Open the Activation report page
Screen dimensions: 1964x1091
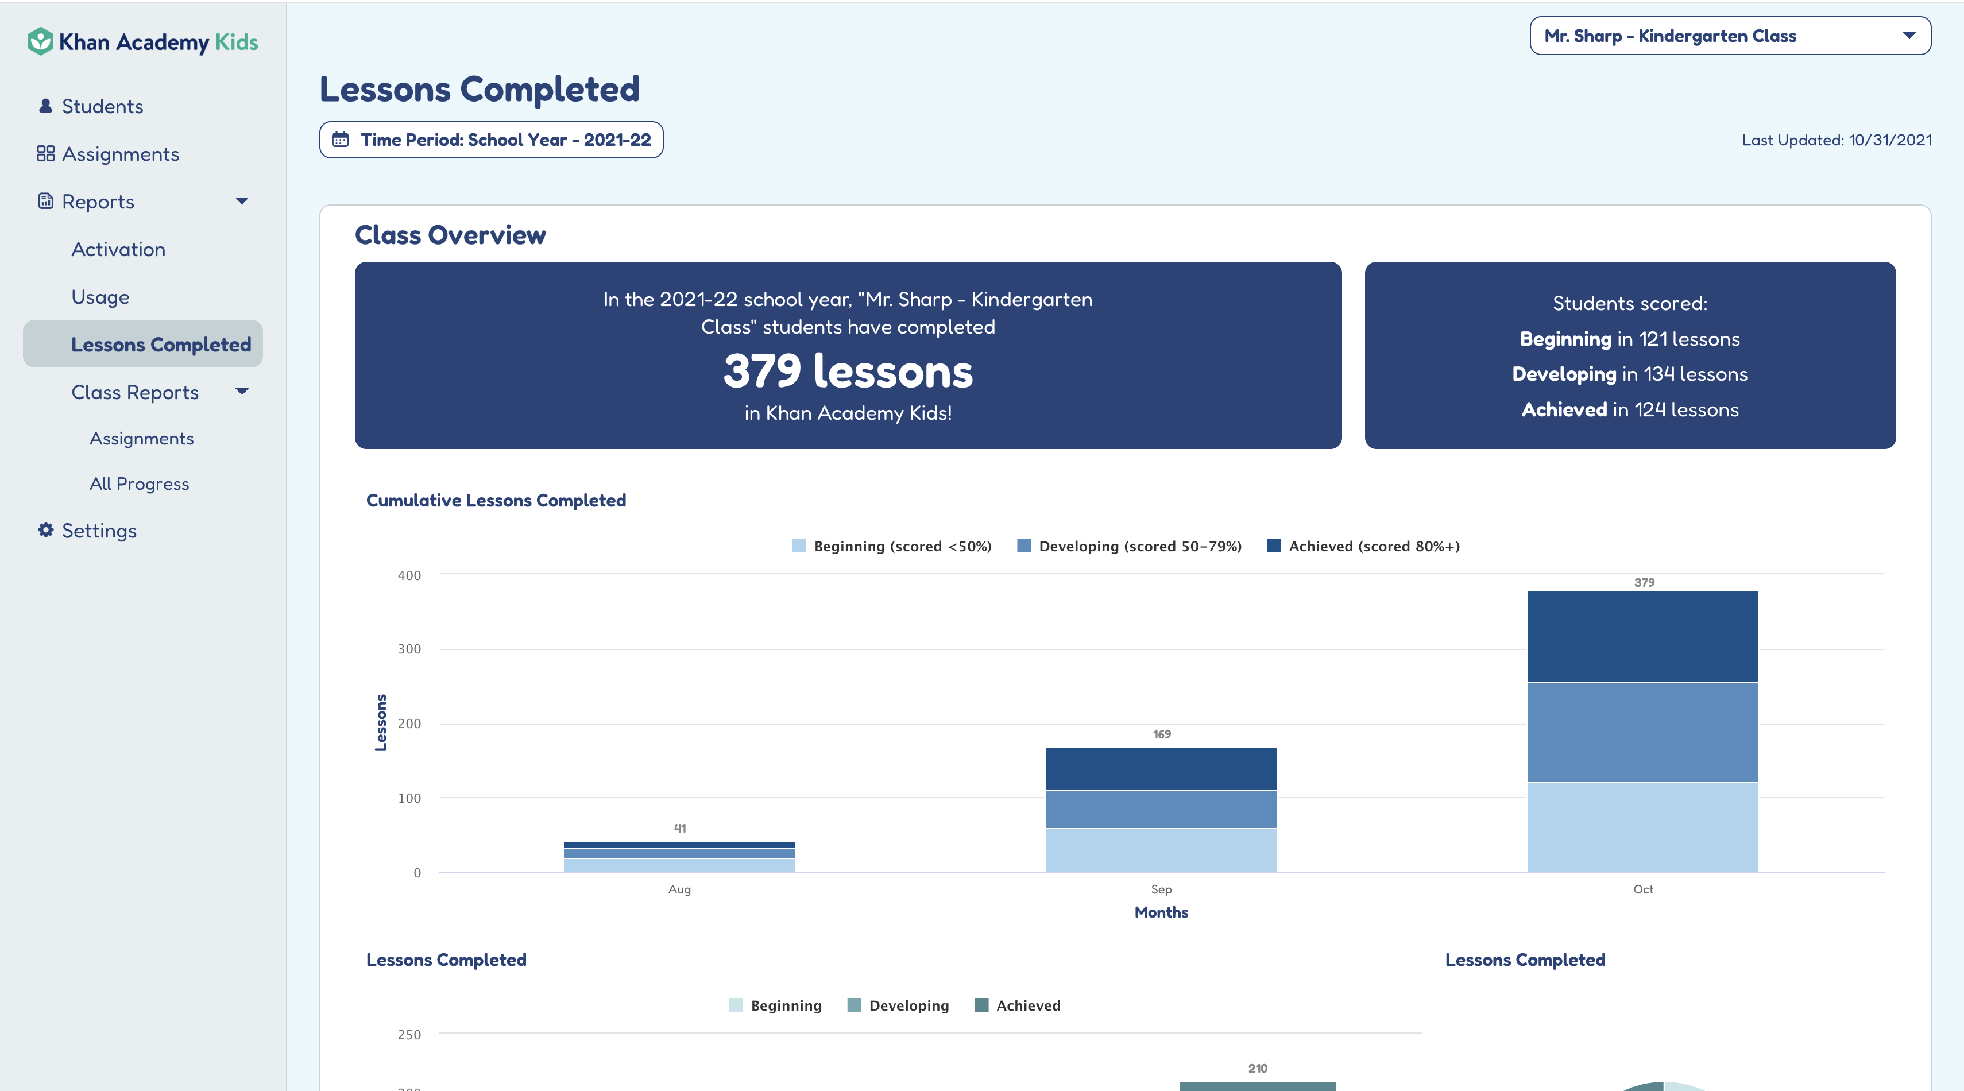click(118, 249)
